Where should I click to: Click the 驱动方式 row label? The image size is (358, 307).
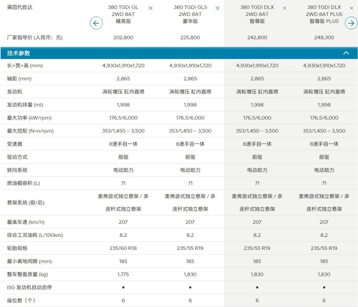tap(17, 157)
